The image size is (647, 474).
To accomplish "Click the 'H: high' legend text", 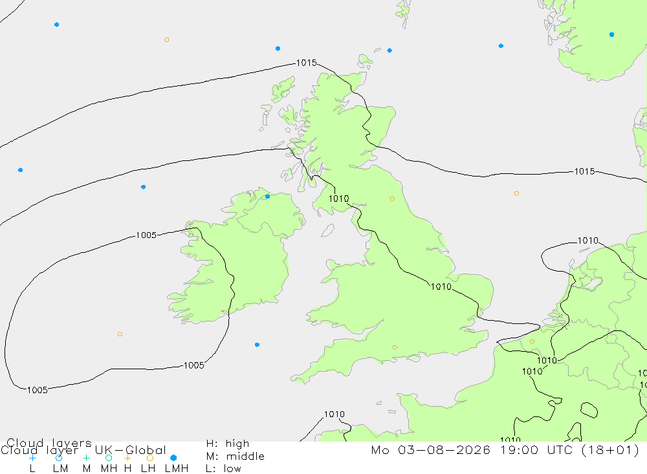I will pos(228,444).
